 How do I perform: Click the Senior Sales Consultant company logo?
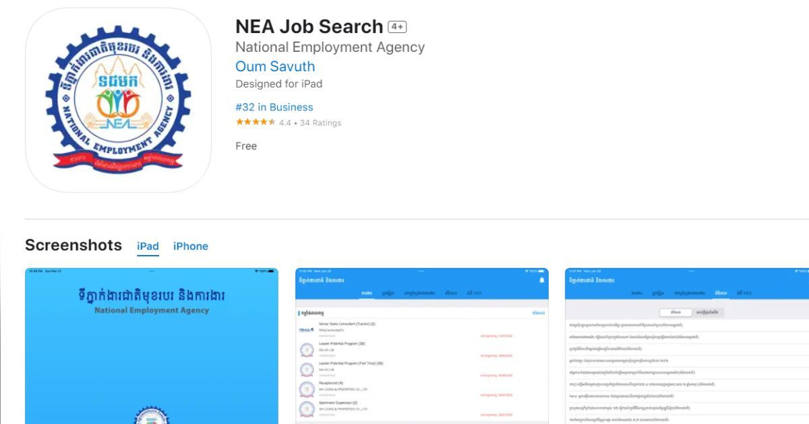click(307, 330)
